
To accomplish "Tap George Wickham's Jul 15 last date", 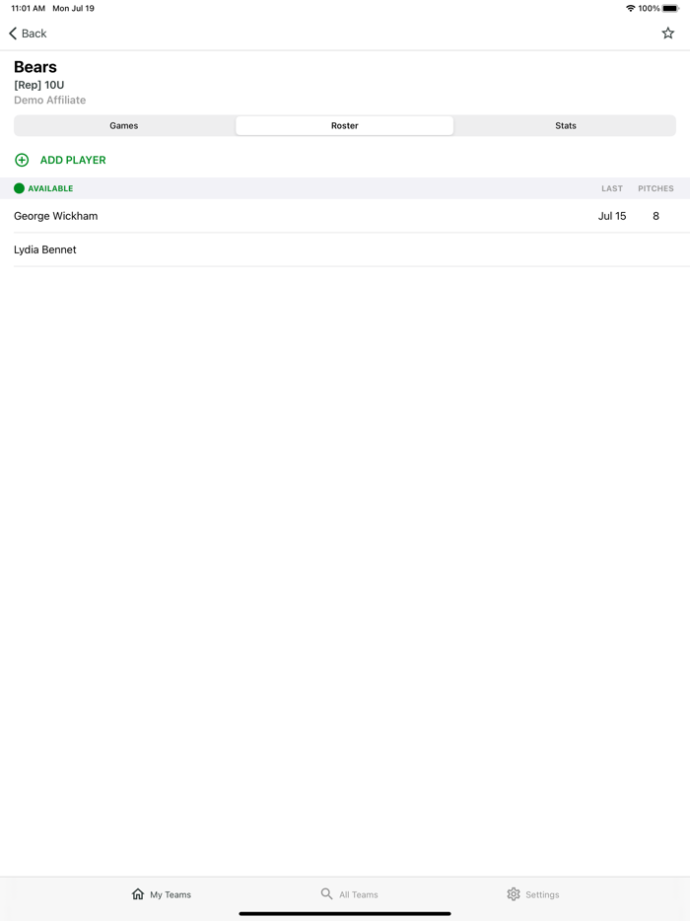I will point(612,216).
